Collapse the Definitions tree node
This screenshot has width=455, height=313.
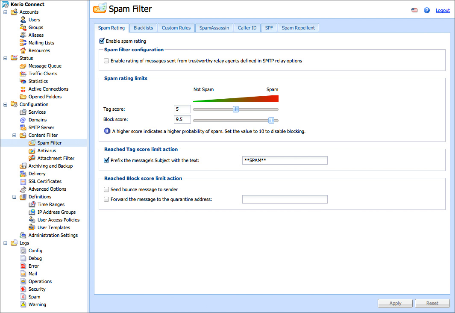point(14,197)
